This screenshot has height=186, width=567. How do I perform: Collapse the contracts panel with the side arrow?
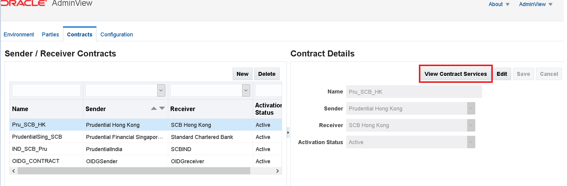[x=288, y=133]
